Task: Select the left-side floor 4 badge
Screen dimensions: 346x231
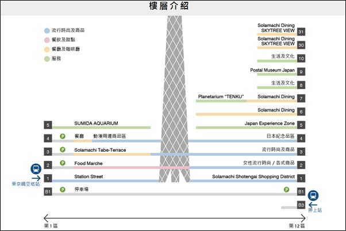Action: [x=48, y=138]
